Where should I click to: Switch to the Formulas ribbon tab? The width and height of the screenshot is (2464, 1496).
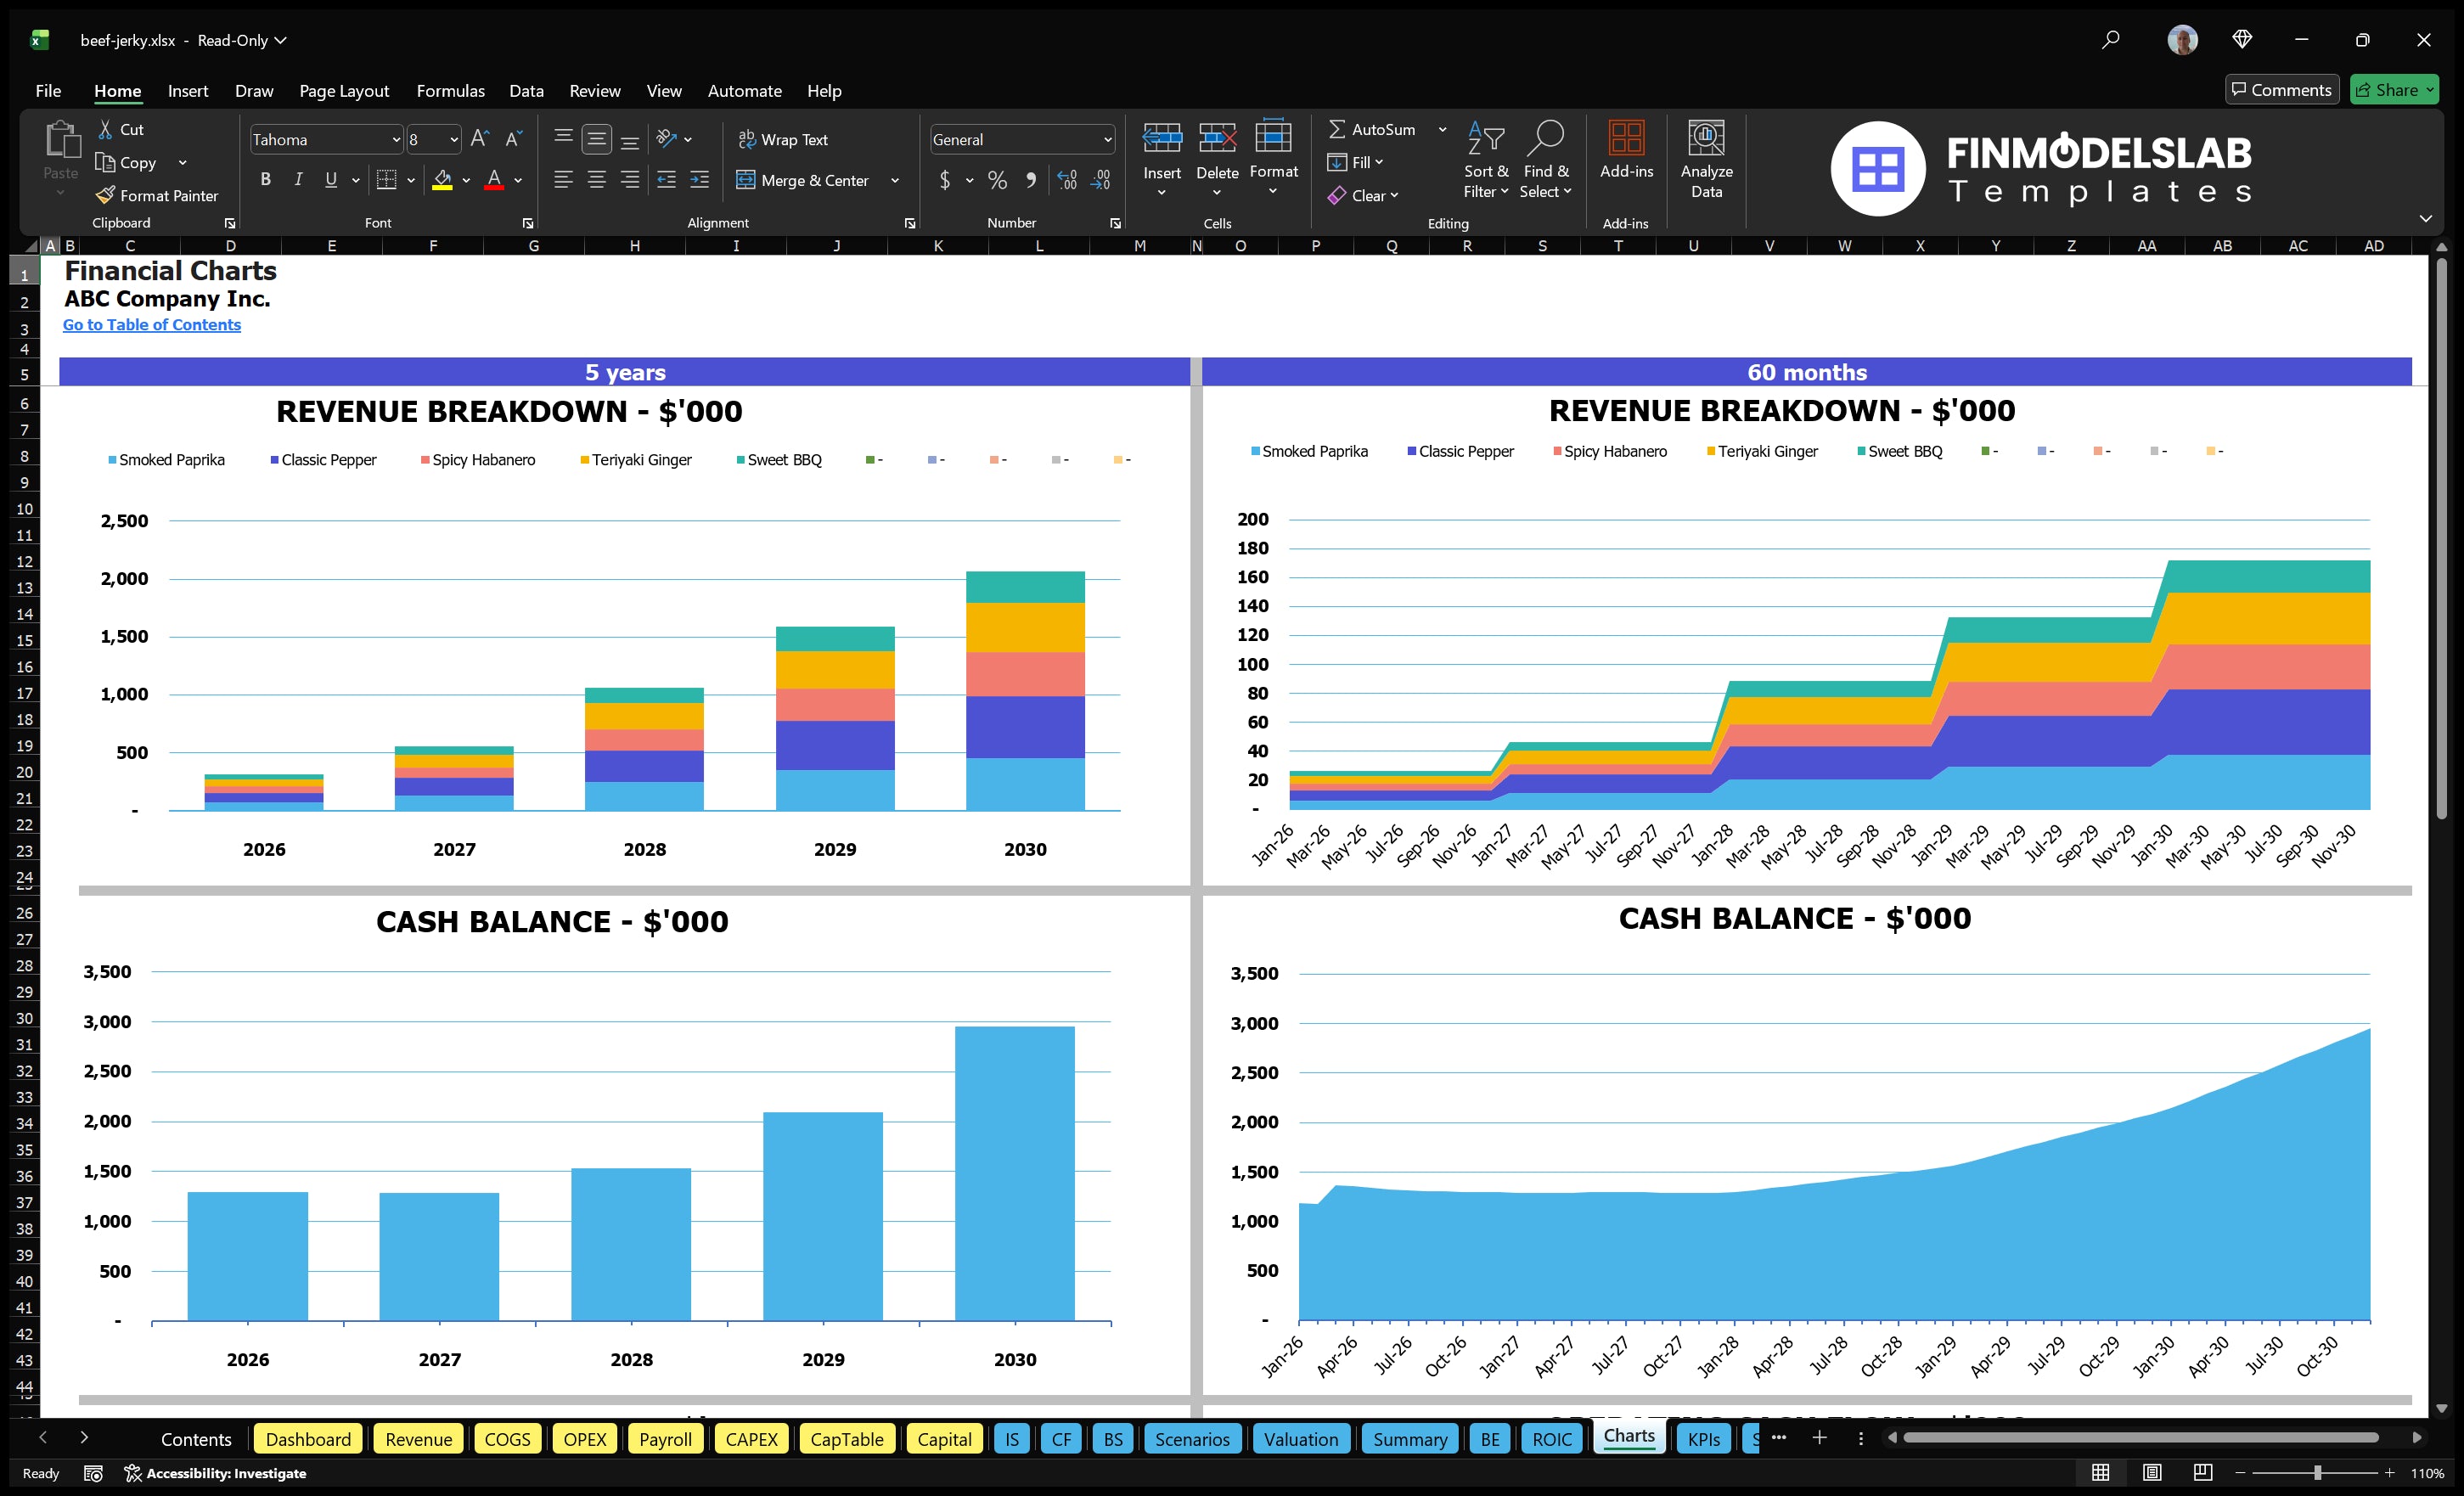pyautogui.click(x=450, y=90)
